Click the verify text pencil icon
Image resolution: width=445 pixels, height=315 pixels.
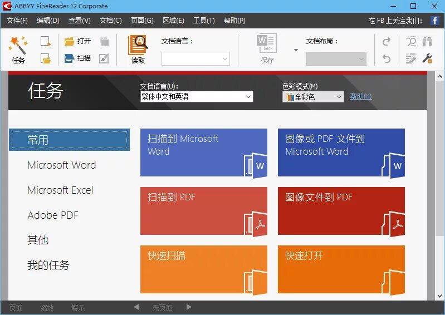[410, 58]
